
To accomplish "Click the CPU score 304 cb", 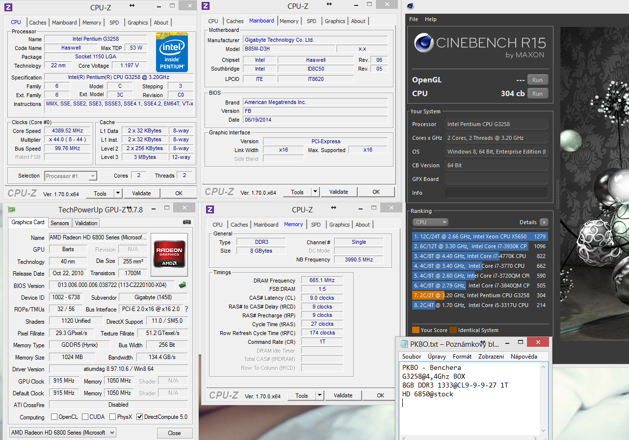I will pos(513,94).
